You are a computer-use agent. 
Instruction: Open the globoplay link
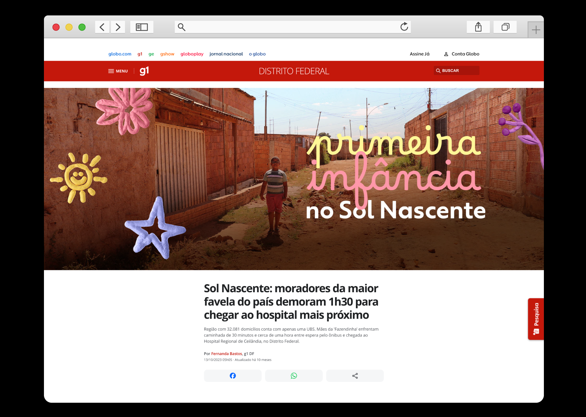192,54
